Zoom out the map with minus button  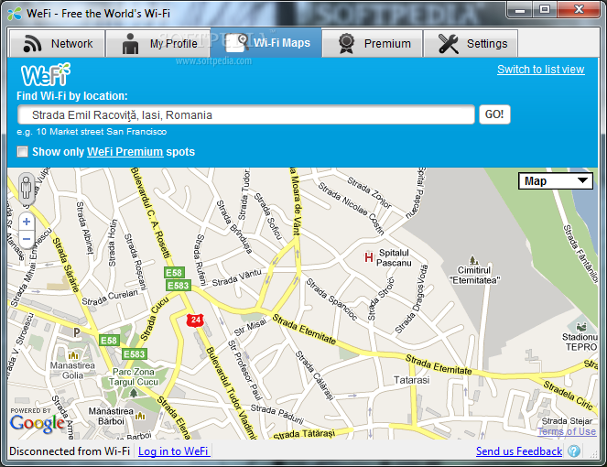[27, 239]
